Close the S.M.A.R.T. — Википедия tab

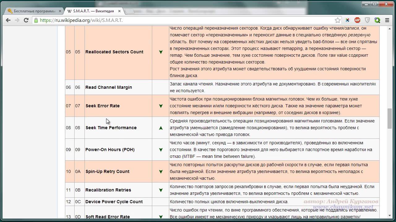point(119,11)
